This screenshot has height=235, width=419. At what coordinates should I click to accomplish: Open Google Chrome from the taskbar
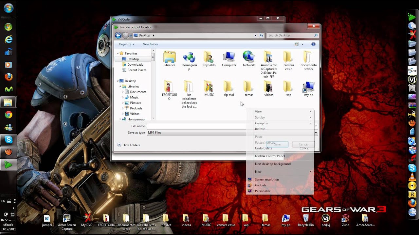pyautogui.click(x=8, y=115)
